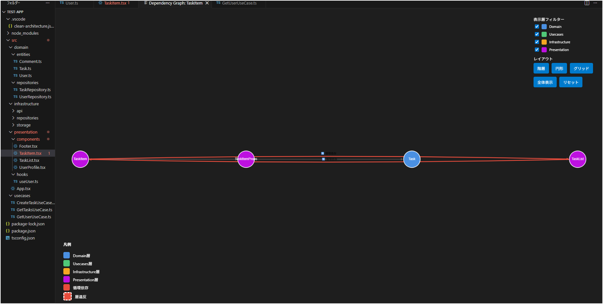Collapse the src folder

pyautogui.click(x=8, y=40)
